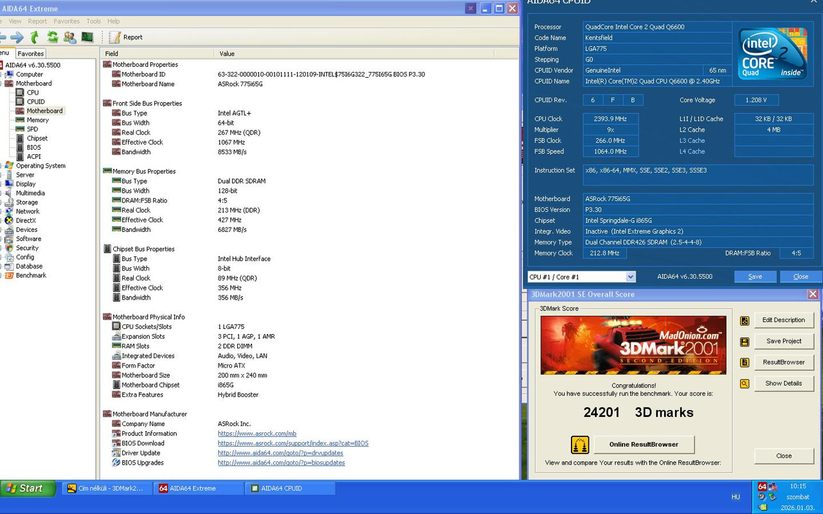
Task: Select the DirectX tree node
Action: [x=26, y=220]
